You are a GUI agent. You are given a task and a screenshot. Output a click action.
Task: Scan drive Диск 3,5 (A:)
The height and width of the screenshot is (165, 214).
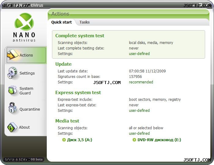pos(79,140)
